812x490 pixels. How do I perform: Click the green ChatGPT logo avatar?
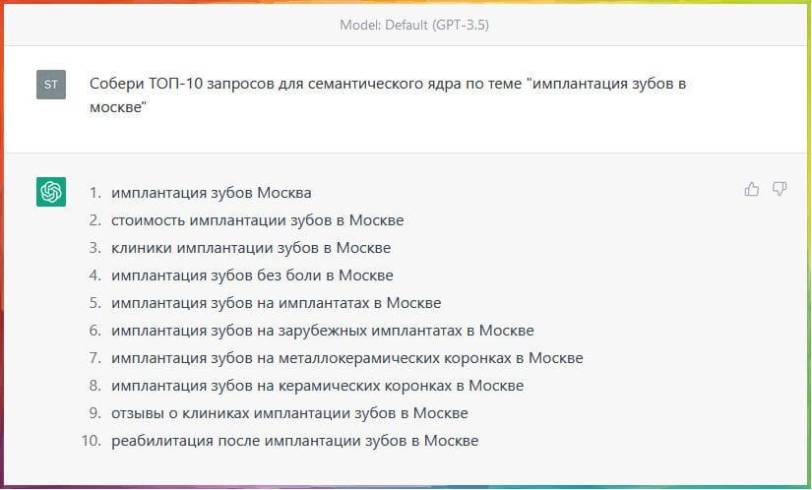(x=51, y=192)
